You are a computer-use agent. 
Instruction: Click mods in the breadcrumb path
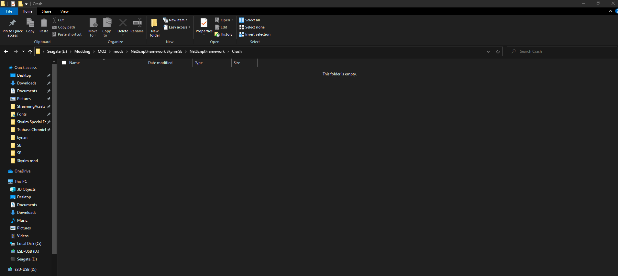click(118, 51)
